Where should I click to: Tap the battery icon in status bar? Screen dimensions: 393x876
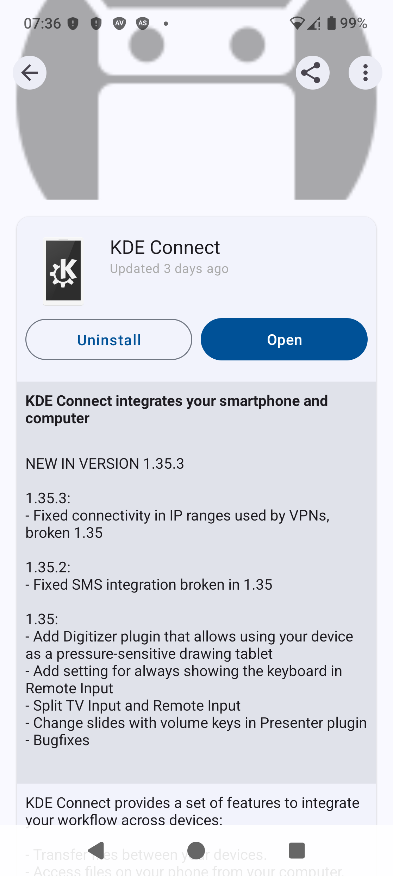point(331,23)
